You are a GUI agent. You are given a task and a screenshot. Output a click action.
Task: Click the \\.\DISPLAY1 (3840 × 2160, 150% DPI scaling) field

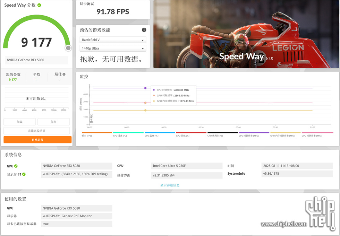tap(77, 174)
